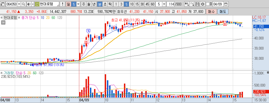Select 초 second chart mode
269x103 pixels.
click(x=105, y=4)
